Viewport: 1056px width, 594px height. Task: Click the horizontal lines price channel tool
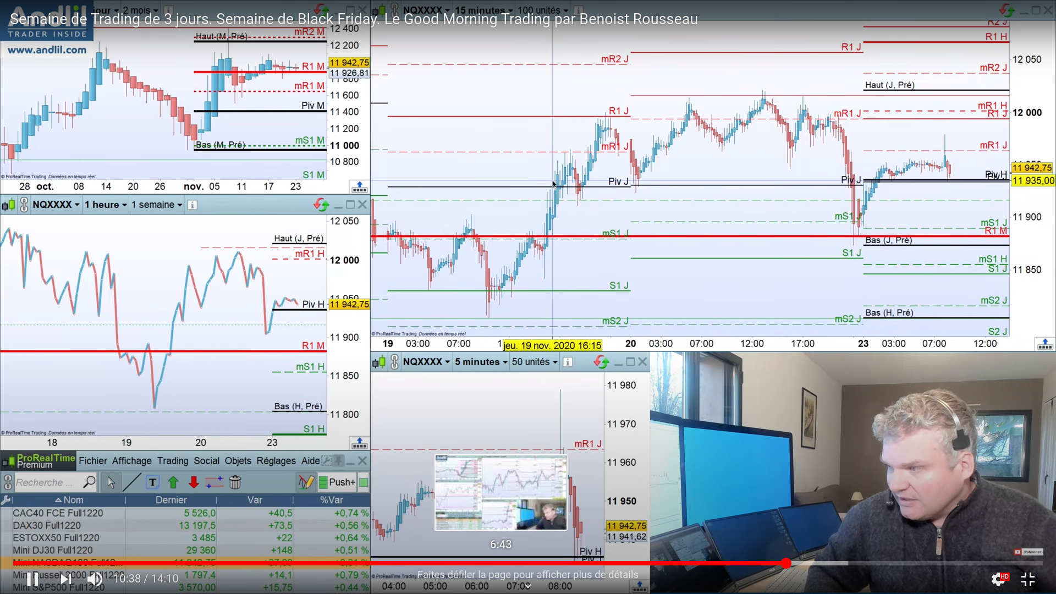[215, 483]
